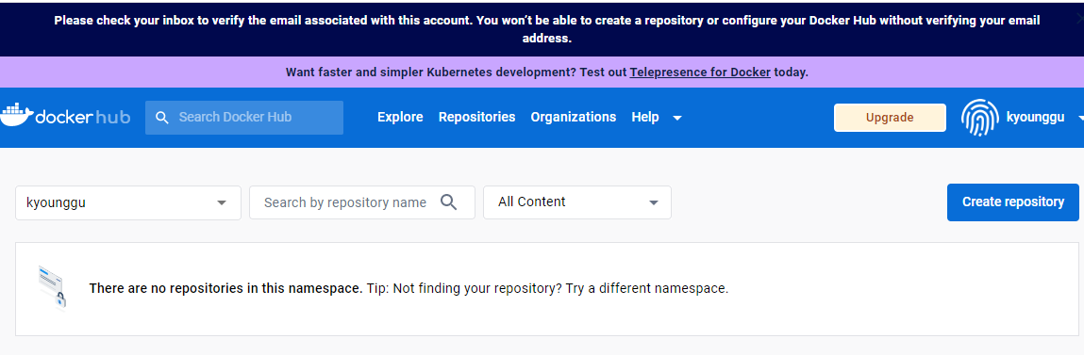This screenshot has height=355, width=1084.
Task: Click the "There are no repositories in this namespace." text
Action: click(x=226, y=288)
